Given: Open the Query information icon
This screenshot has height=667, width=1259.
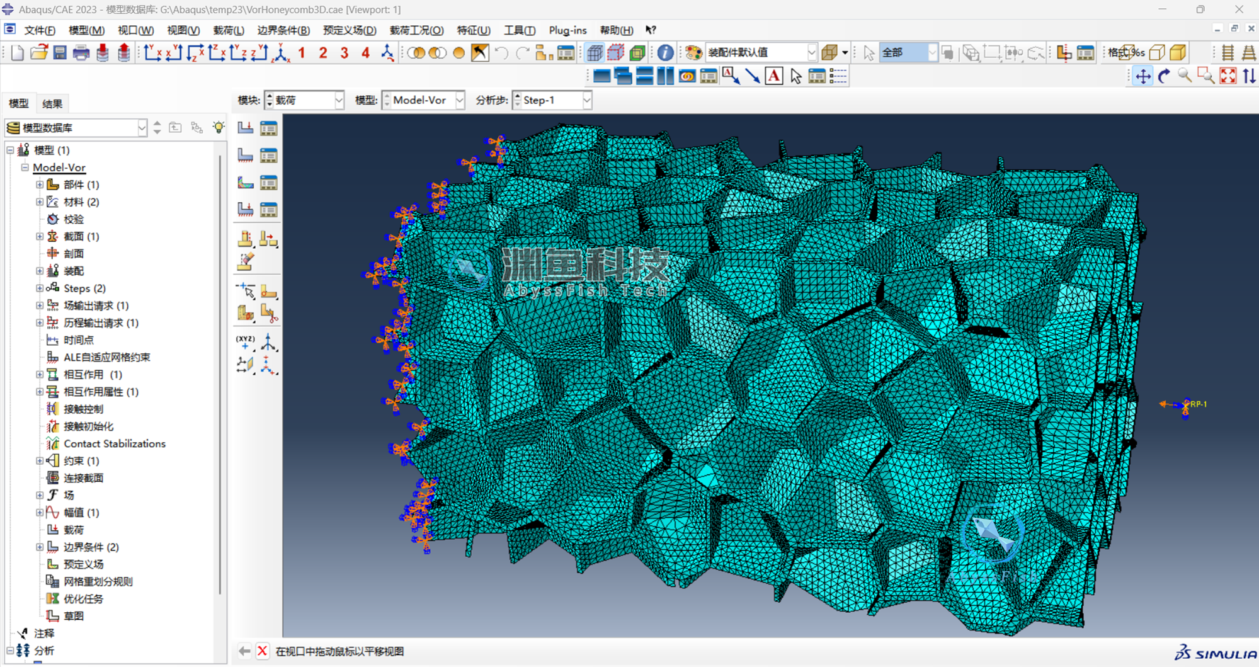Looking at the screenshot, I should [665, 53].
